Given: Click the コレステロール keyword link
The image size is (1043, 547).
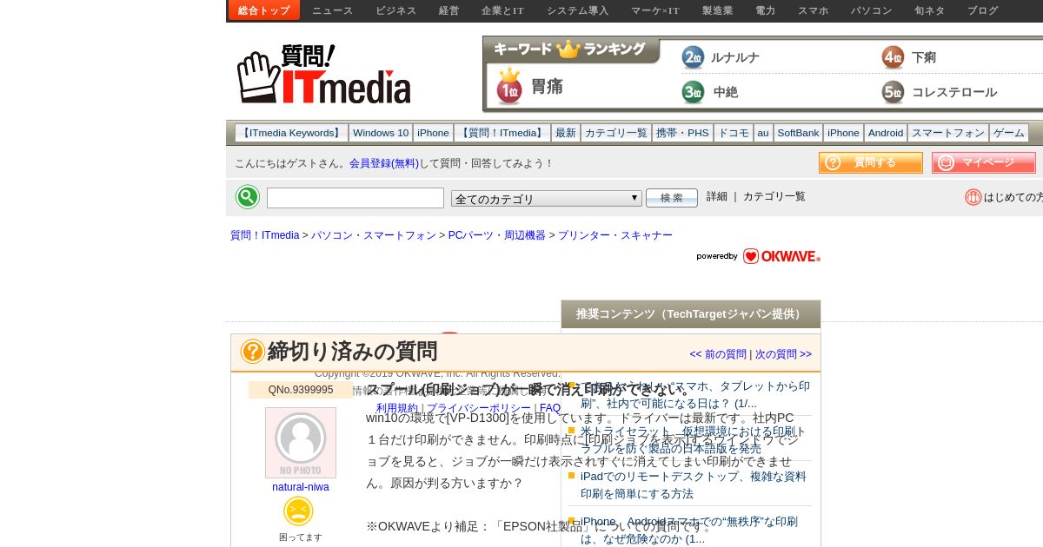Looking at the screenshot, I should (x=954, y=92).
